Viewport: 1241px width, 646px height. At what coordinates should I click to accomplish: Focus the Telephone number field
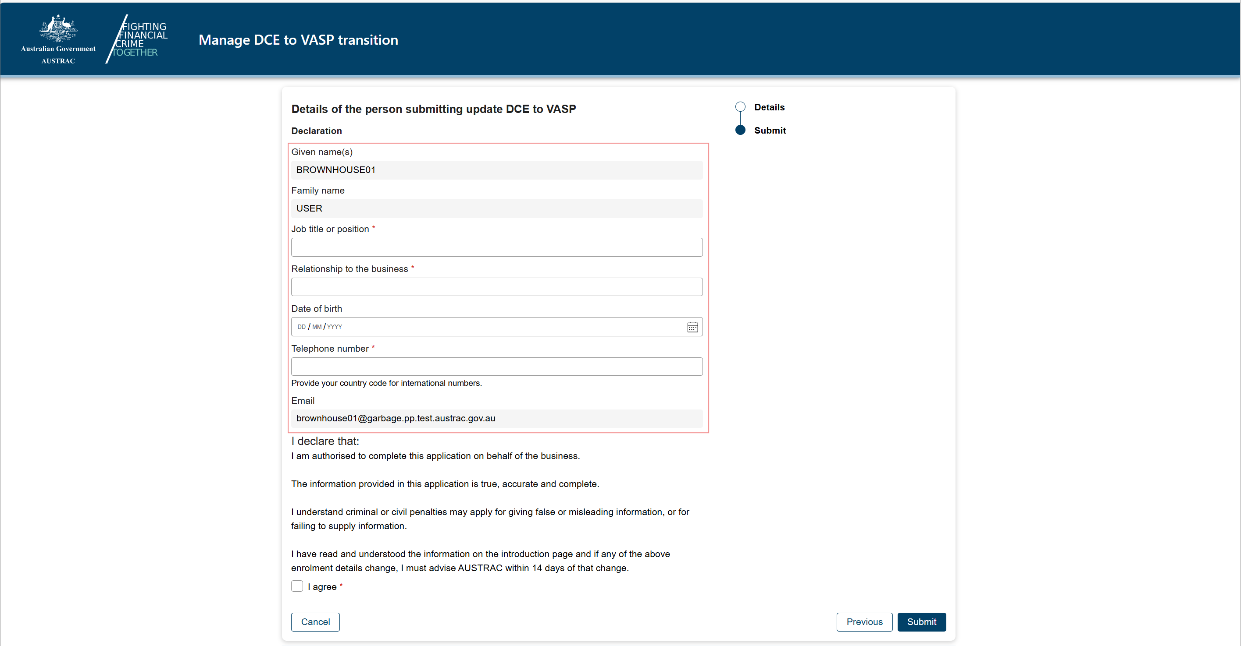tap(497, 367)
